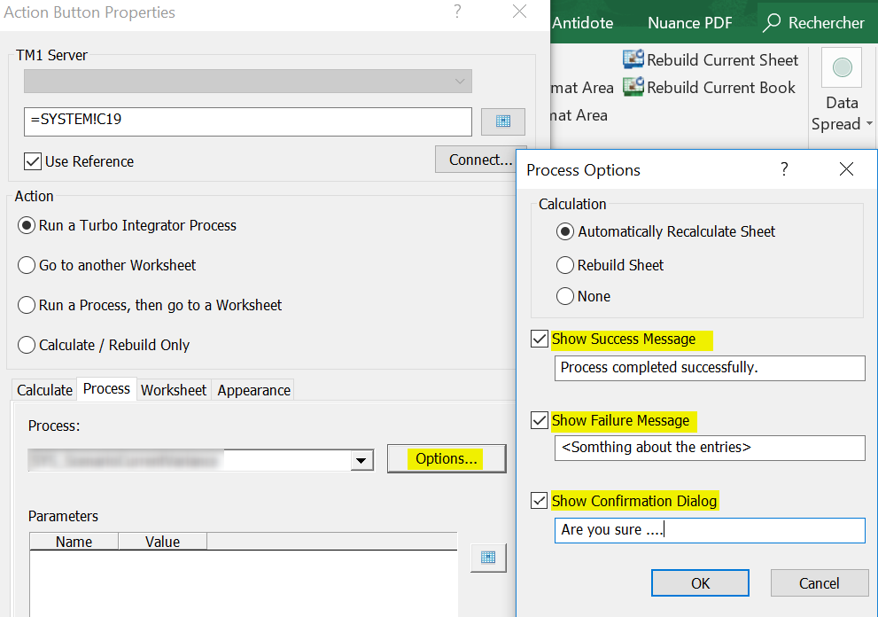Click the cell reference picker beside =SYSTEM!C19
The height and width of the screenshot is (617, 878).
[503, 121]
